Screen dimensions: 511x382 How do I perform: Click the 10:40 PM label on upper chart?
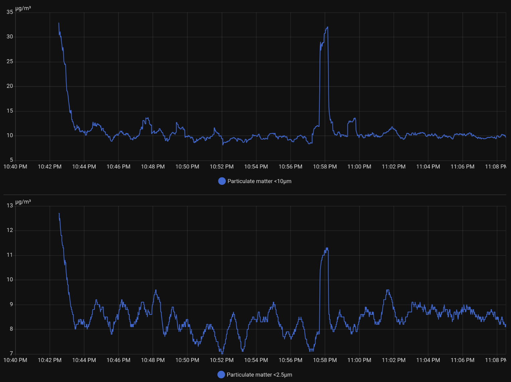coord(15,166)
